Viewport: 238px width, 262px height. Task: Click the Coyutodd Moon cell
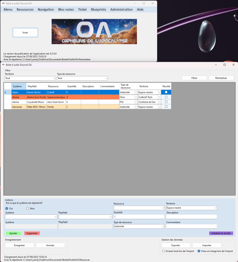36,102
